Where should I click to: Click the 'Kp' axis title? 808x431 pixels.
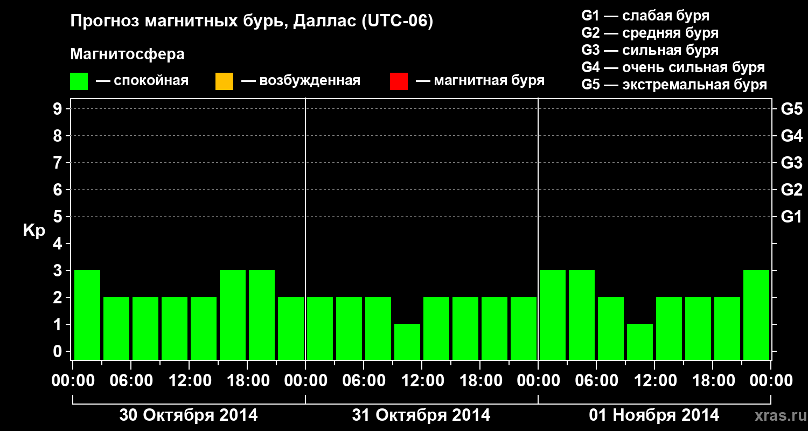pos(34,231)
